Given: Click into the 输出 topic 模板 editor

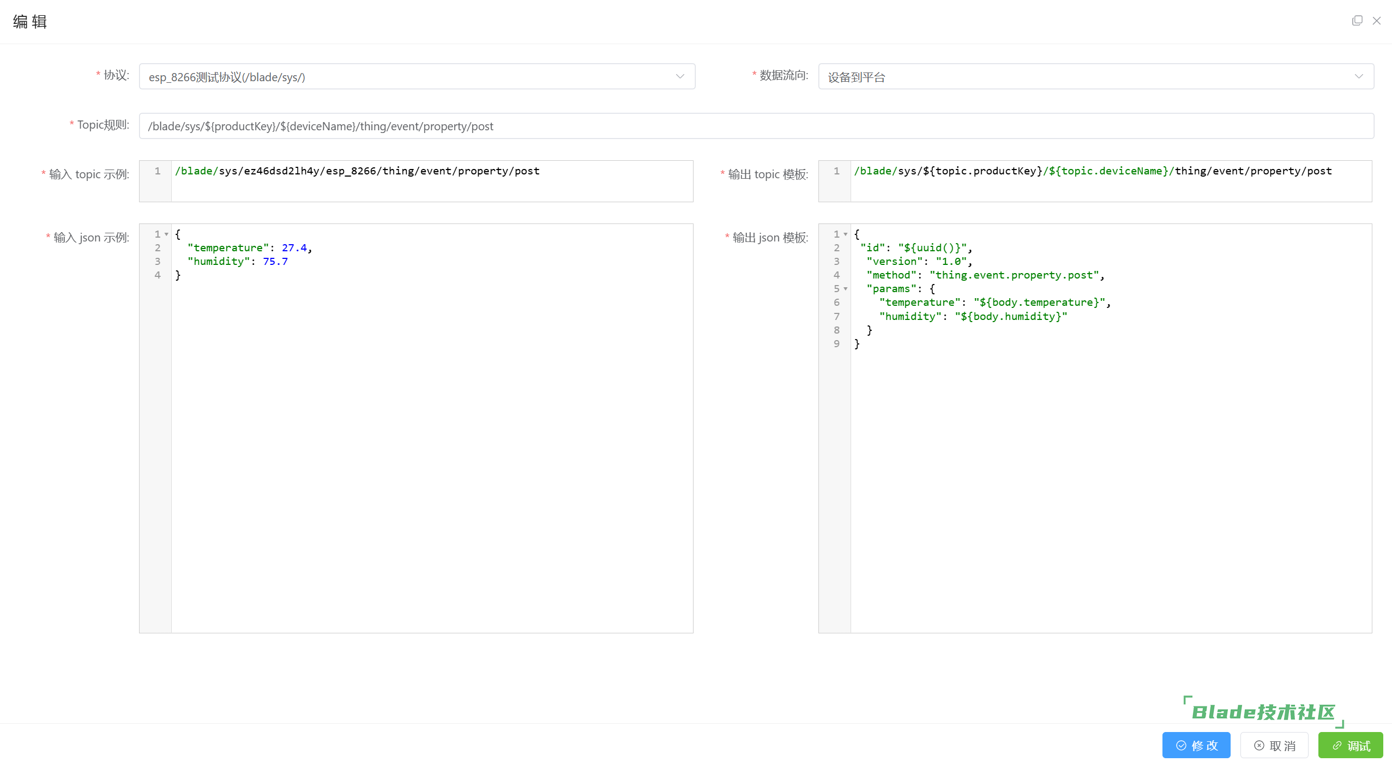Looking at the screenshot, I should click(1095, 181).
